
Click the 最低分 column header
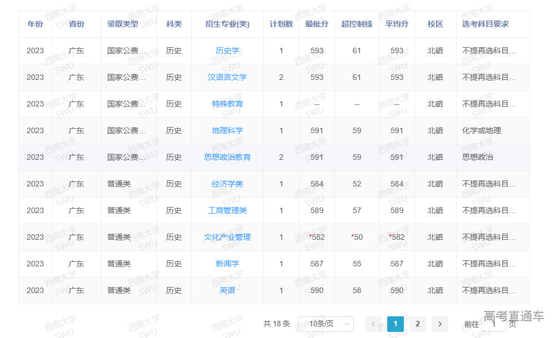point(317,24)
